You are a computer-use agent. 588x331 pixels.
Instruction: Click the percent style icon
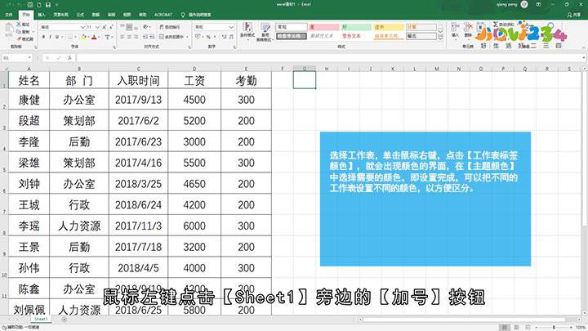tap(208, 37)
